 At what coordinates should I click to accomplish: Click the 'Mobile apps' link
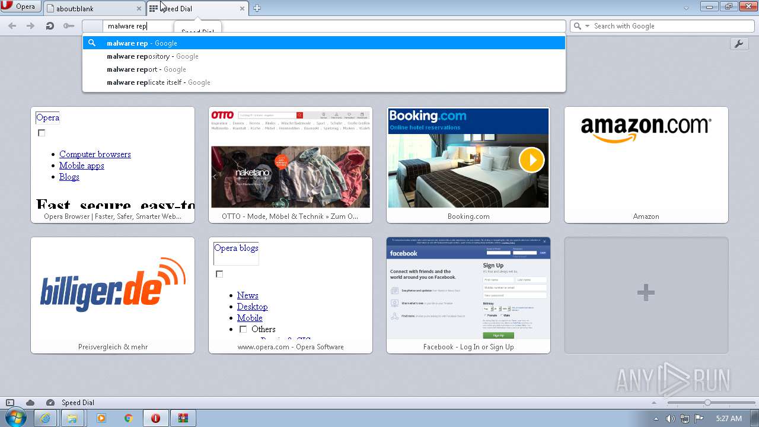click(x=82, y=165)
